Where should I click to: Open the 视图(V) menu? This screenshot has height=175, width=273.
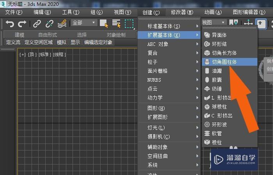[122, 12]
